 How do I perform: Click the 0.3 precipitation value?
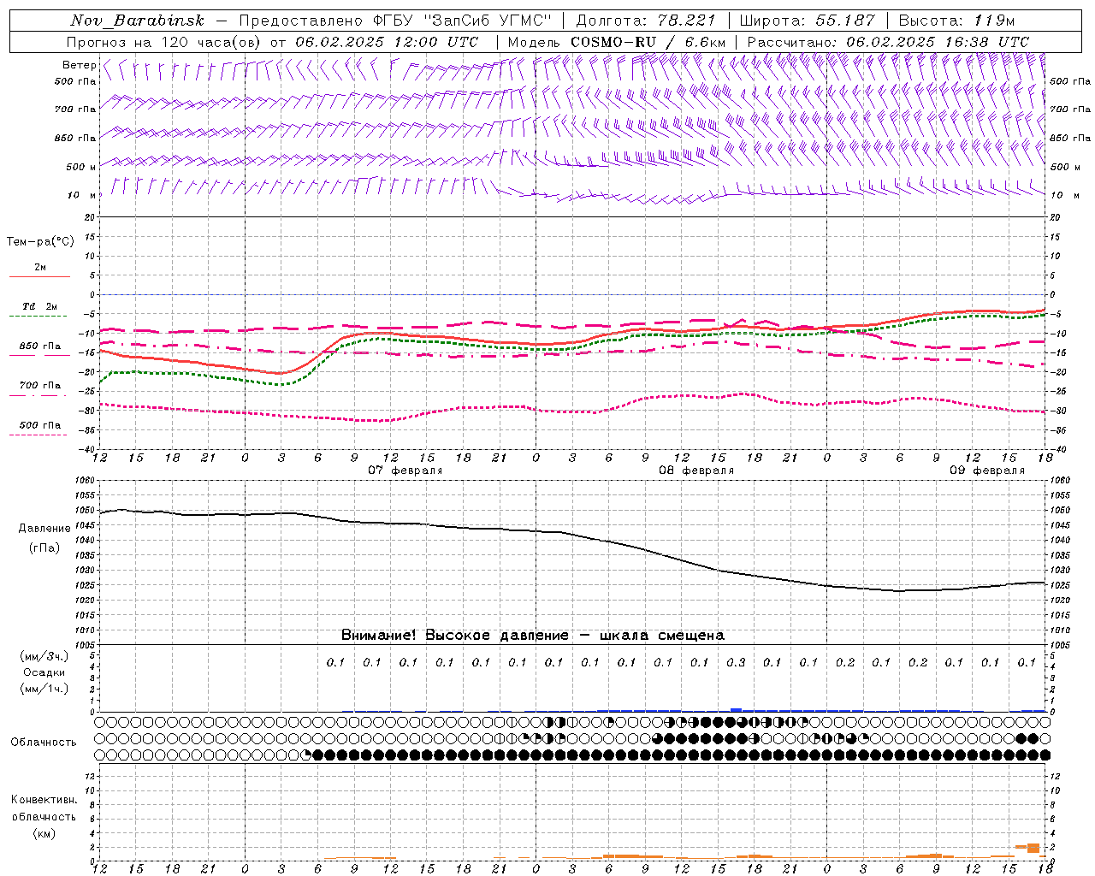click(x=736, y=662)
